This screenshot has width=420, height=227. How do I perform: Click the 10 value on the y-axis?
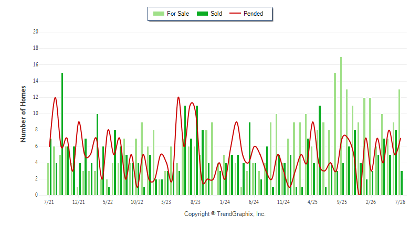36,113
